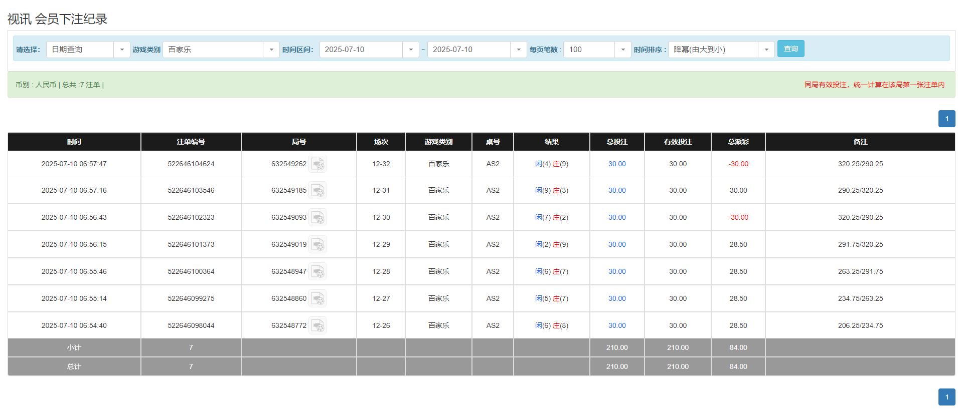Open the 时间排序 降幂 dropdown
This screenshot has width=958, height=410.
766,50
